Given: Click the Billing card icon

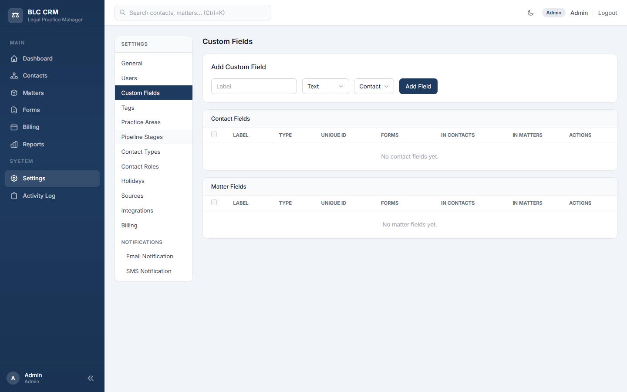Looking at the screenshot, I should (14, 127).
